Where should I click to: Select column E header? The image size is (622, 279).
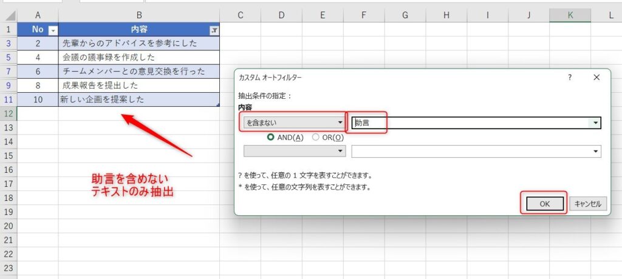(323, 15)
